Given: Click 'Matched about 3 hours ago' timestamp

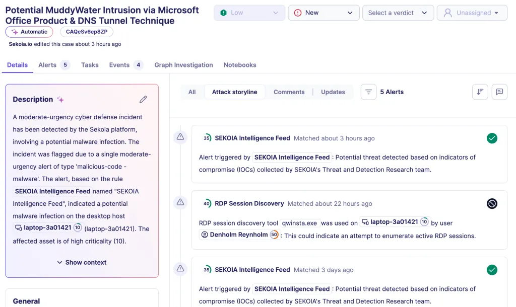Looking at the screenshot, I should (334, 138).
